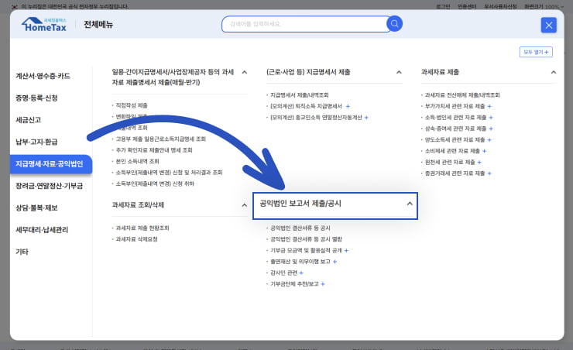Click plus icon next to 기부금단체 추천/보고
Image resolution: width=573 pixels, height=350 pixels.
tap(322, 284)
